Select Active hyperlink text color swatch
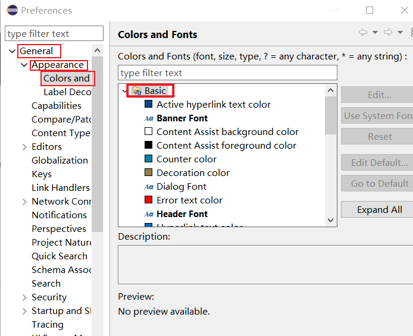Image resolution: width=413 pixels, height=336 pixels. [149, 104]
